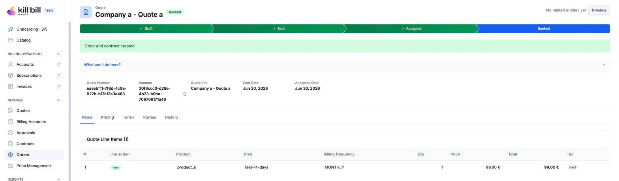Copy the account ID with copy icon
Image resolution: width=619 pixels, height=181 pixels.
184,94
